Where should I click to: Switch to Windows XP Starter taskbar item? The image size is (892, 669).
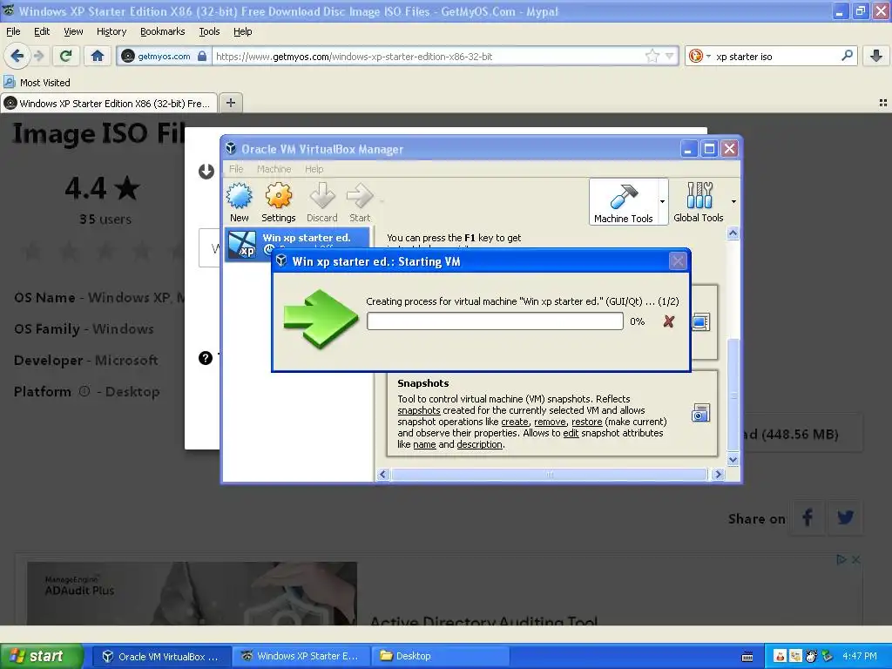tap(301, 656)
